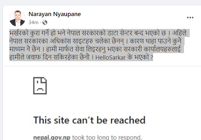This screenshot has height=140, width=201.
Task: Click the sad page error icon
Action: (x=40, y=86)
